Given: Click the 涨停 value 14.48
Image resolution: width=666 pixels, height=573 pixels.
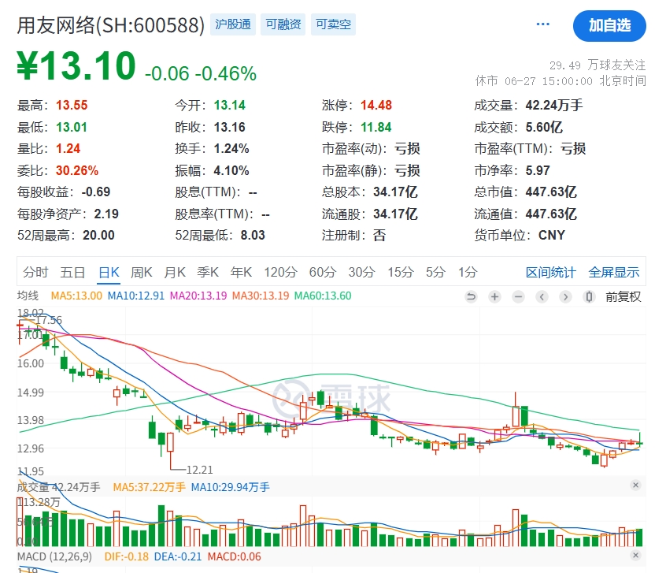Looking at the screenshot, I should click(376, 105).
